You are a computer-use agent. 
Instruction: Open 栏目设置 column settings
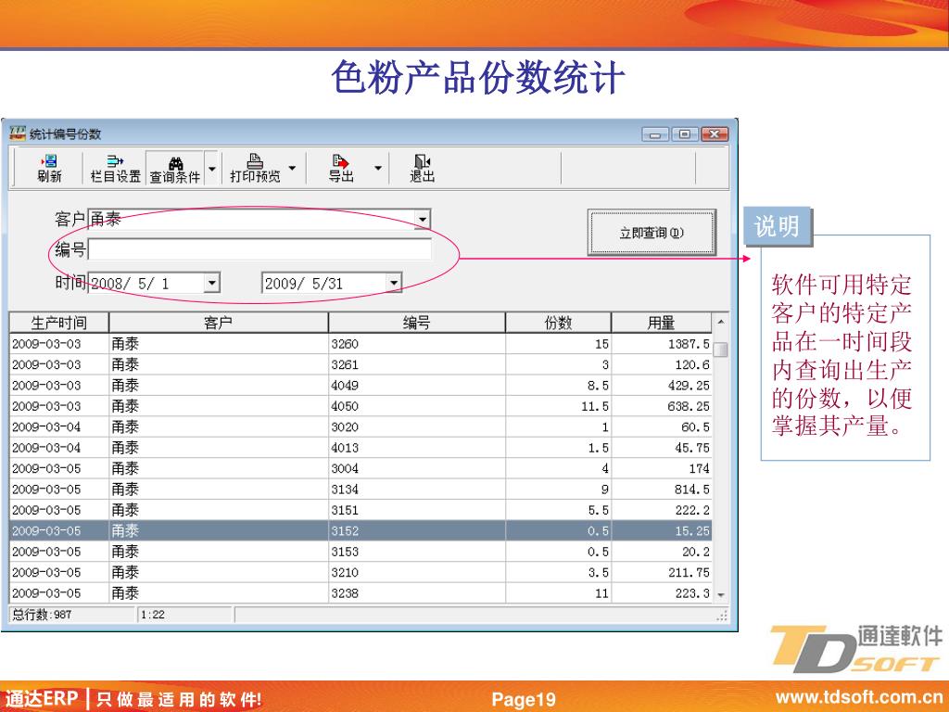click(x=115, y=168)
